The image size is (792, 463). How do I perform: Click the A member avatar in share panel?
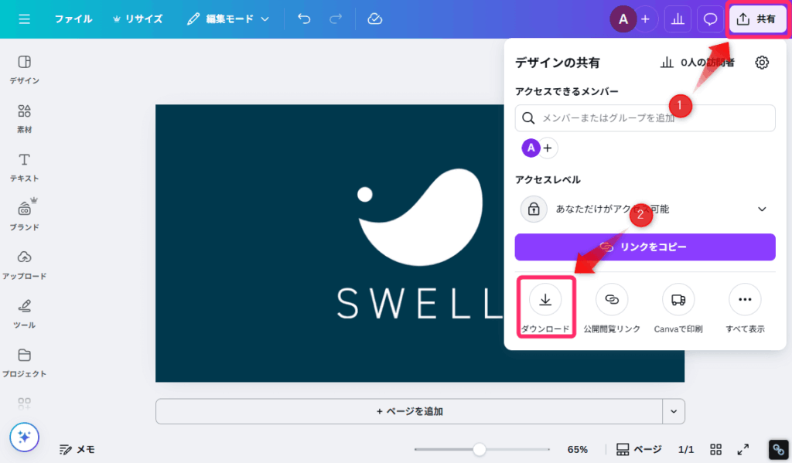pos(531,148)
